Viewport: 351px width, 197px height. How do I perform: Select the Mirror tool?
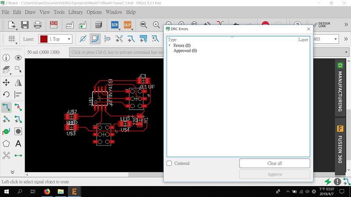(18, 82)
